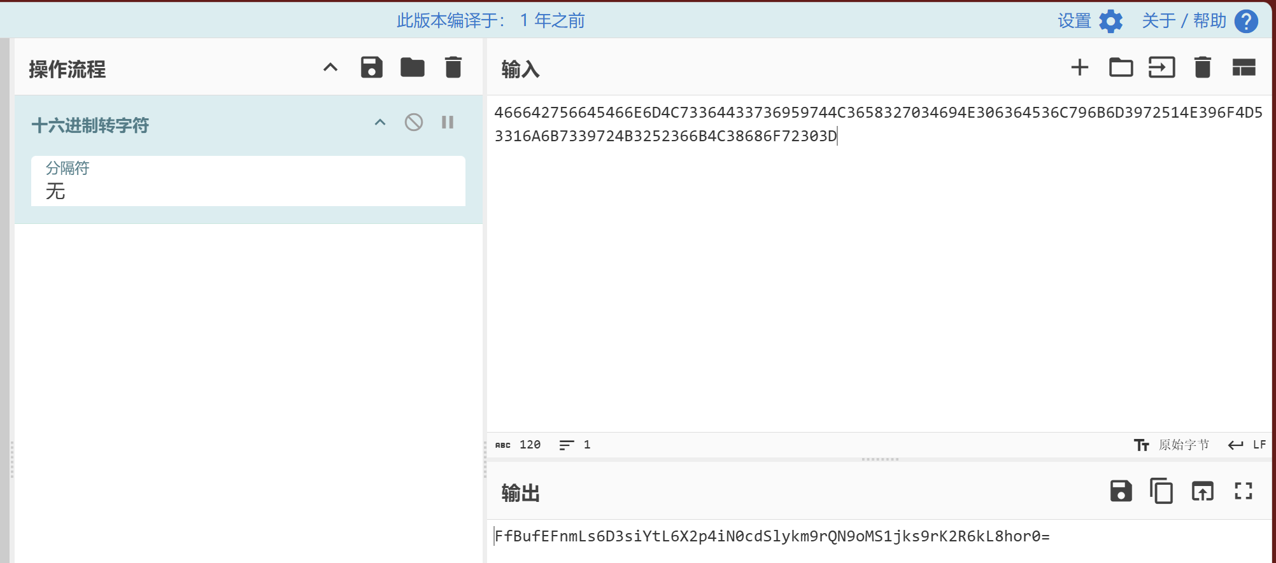Replace the input with the output
The image size is (1276, 563).
click(1202, 491)
